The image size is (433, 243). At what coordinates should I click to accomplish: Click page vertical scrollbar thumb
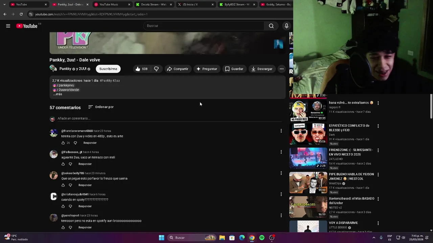click(431, 106)
